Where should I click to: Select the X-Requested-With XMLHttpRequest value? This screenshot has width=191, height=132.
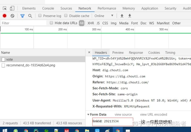click(x=137, y=107)
